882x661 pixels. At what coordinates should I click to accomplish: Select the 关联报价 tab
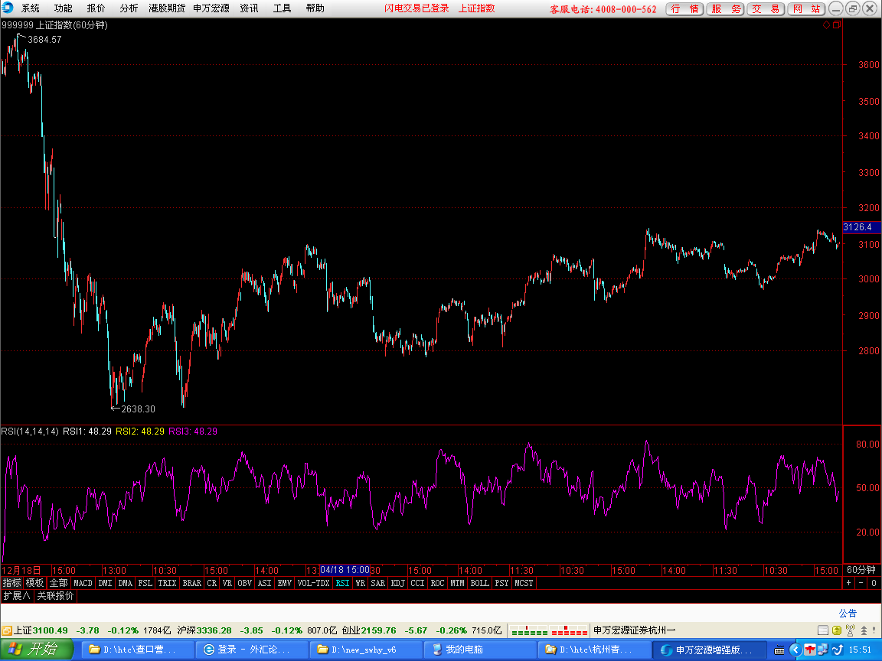point(55,595)
